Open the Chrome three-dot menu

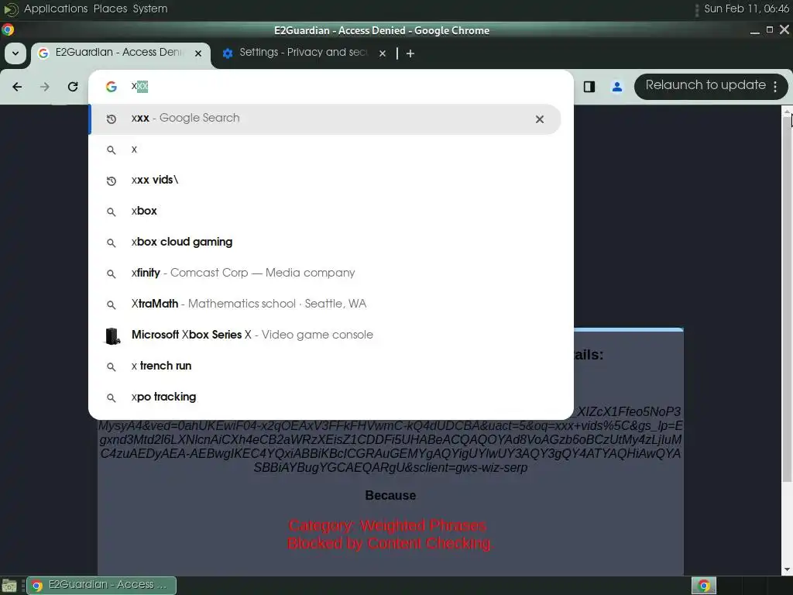(x=775, y=87)
